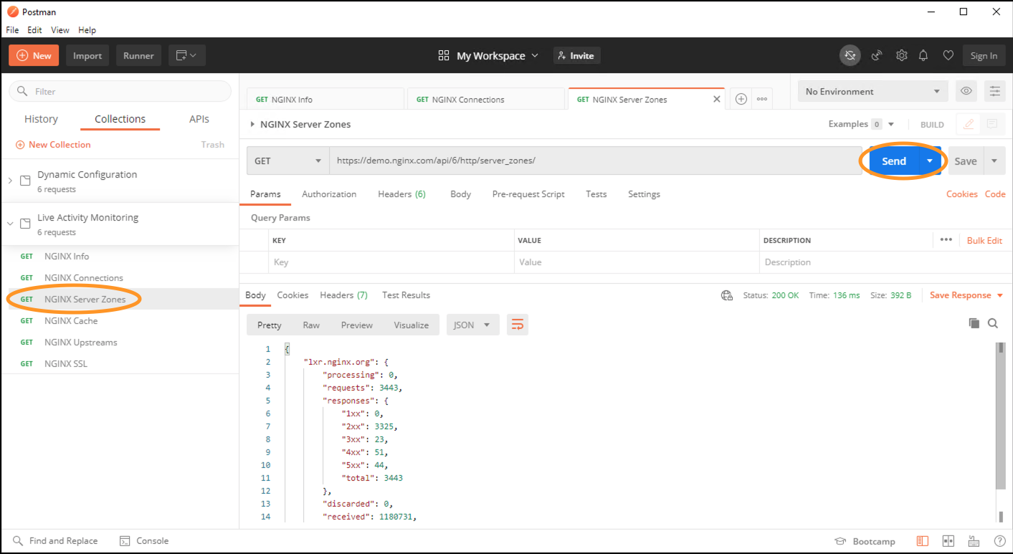Open the notifications bell icon
This screenshot has width=1013, height=554.
click(923, 55)
